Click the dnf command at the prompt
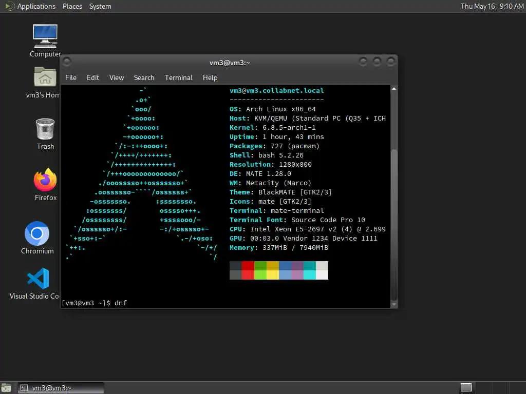 tap(121, 303)
